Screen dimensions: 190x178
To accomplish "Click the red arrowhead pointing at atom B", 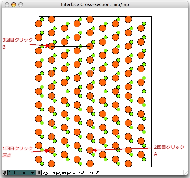I will tap(47, 46).
